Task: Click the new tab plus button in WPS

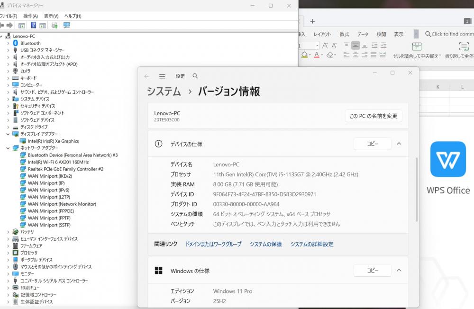Action: (312, 21)
